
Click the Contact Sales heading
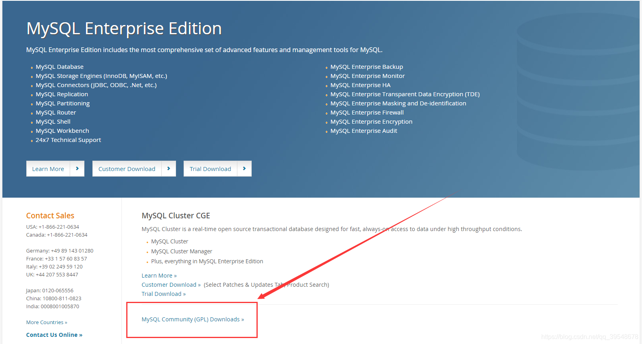pyautogui.click(x=50, y=216)
